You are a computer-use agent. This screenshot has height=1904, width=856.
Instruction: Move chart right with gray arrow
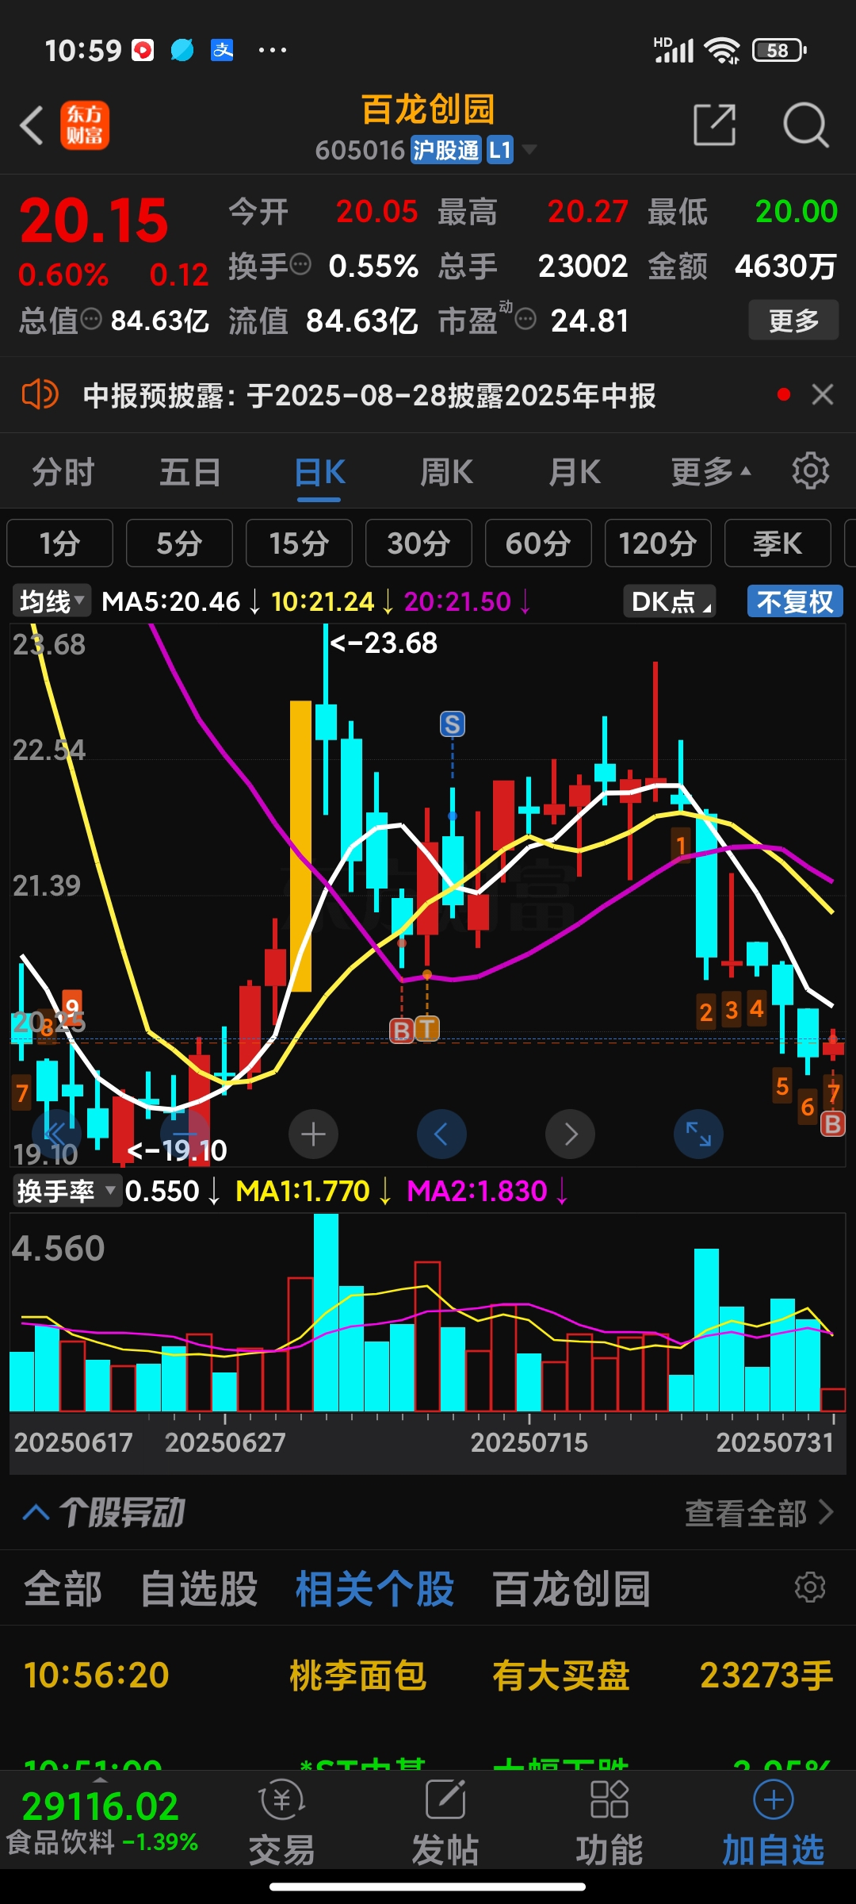(570, 1134)
